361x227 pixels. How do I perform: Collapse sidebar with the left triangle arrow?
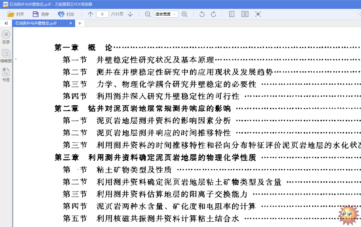[6, 23]
